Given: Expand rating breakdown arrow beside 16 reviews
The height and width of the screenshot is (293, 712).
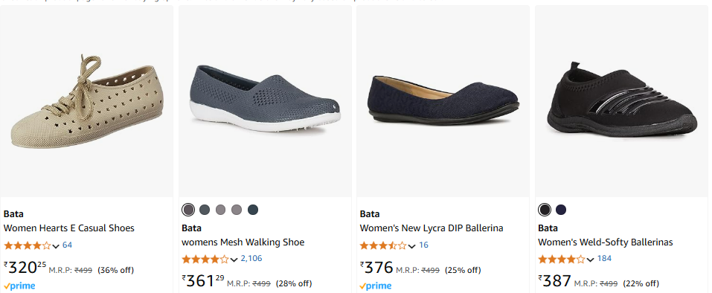Looking at the screenshot, I should [x=412, y=246].
